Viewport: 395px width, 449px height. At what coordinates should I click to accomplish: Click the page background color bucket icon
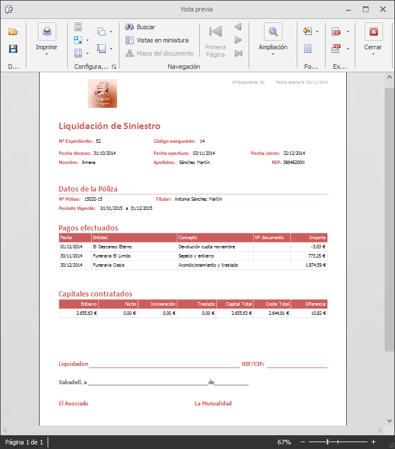tap(308, 31)
